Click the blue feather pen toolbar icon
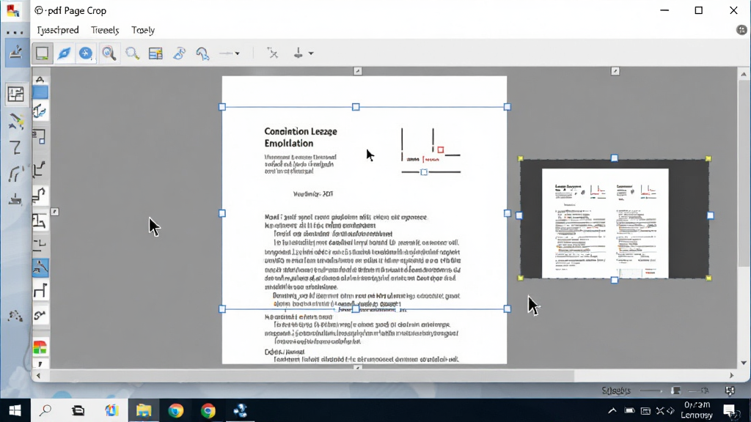Viewport: 751px width, 422px height. click(x=64, y=53)
